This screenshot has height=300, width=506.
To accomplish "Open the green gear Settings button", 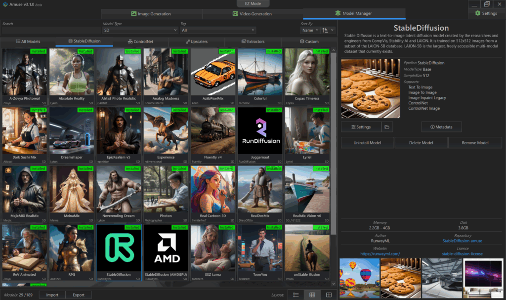I will 486,13.
